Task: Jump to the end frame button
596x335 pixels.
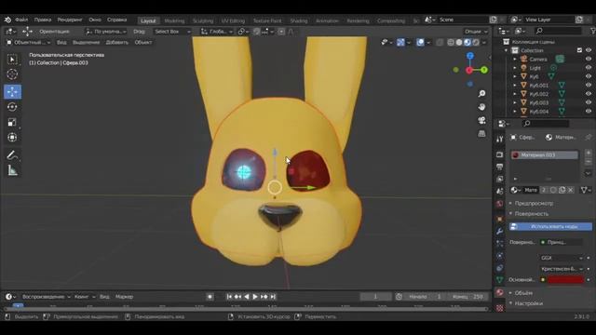Action: tap(273, 297)
